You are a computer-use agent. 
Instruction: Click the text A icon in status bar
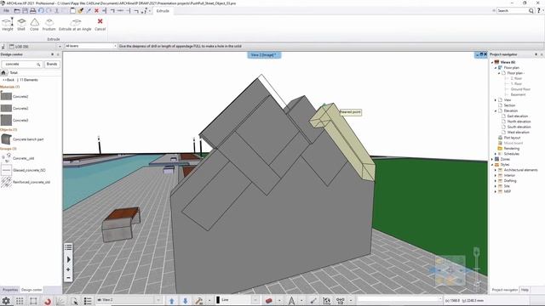[291, 300]
